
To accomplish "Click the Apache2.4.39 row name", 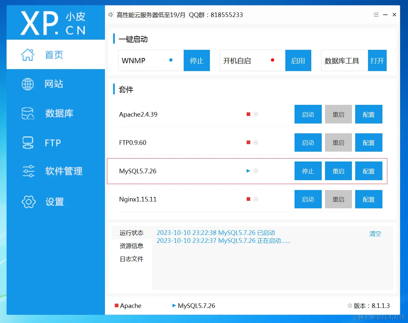I will (138, 114).
